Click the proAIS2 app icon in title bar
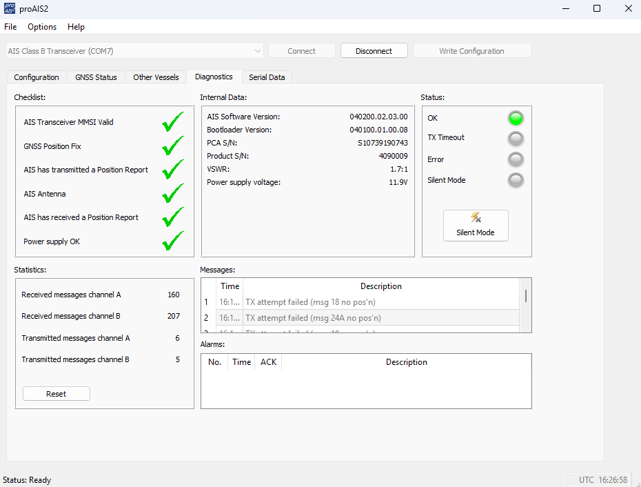Viewport: 641px width, 487px height. (9, 9)
